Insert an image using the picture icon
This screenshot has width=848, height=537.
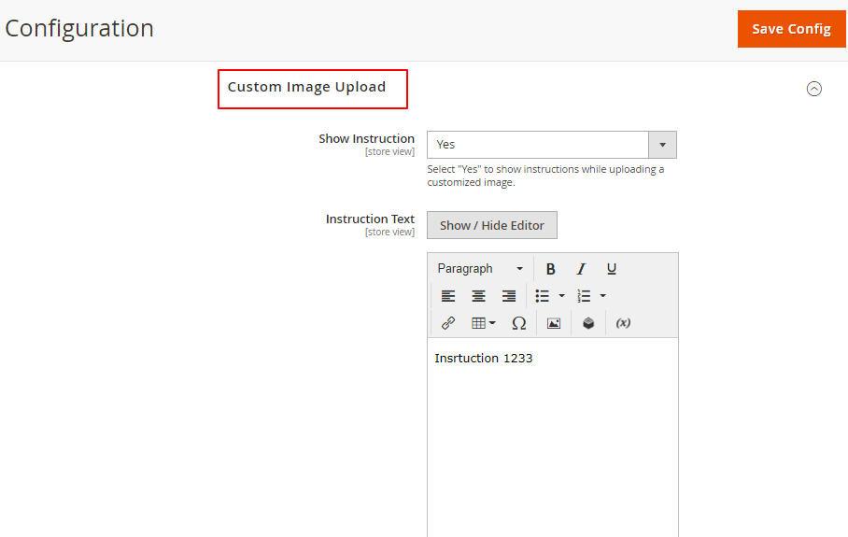554,323
